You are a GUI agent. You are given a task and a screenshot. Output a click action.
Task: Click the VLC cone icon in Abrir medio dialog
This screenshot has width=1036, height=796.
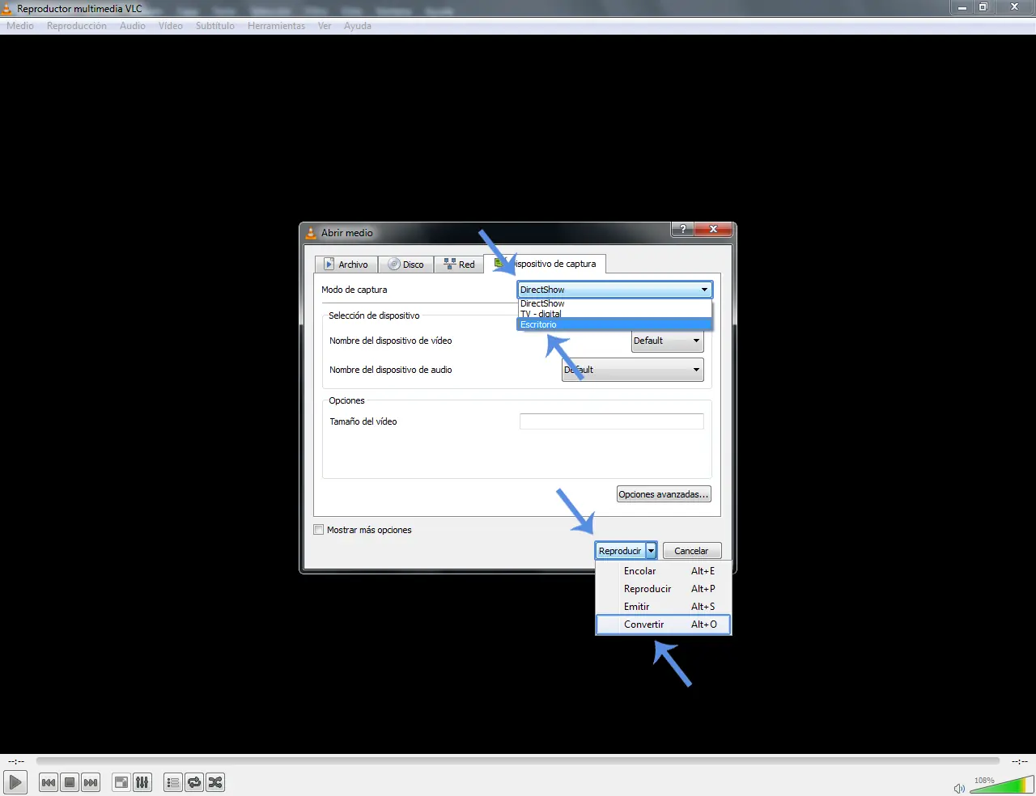pos(311,233)
